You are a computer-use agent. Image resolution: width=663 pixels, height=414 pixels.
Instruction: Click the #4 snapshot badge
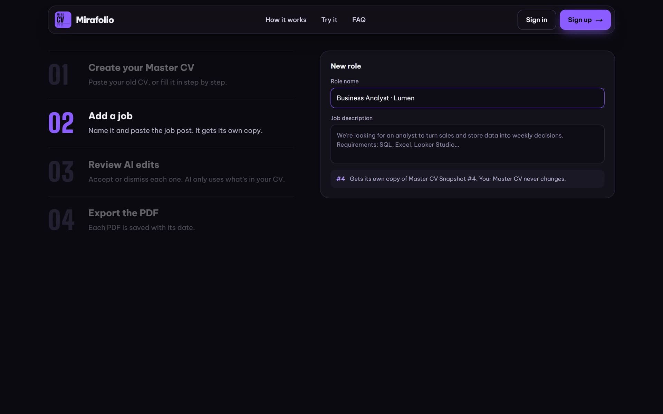tap(340, 179)
